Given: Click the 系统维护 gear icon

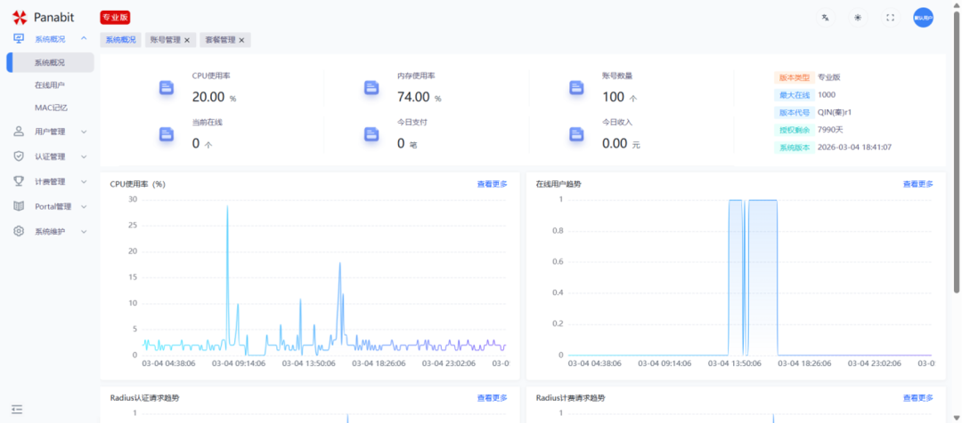Looking at the screenshot, I should pyautogui.click(x=19, y=231).
